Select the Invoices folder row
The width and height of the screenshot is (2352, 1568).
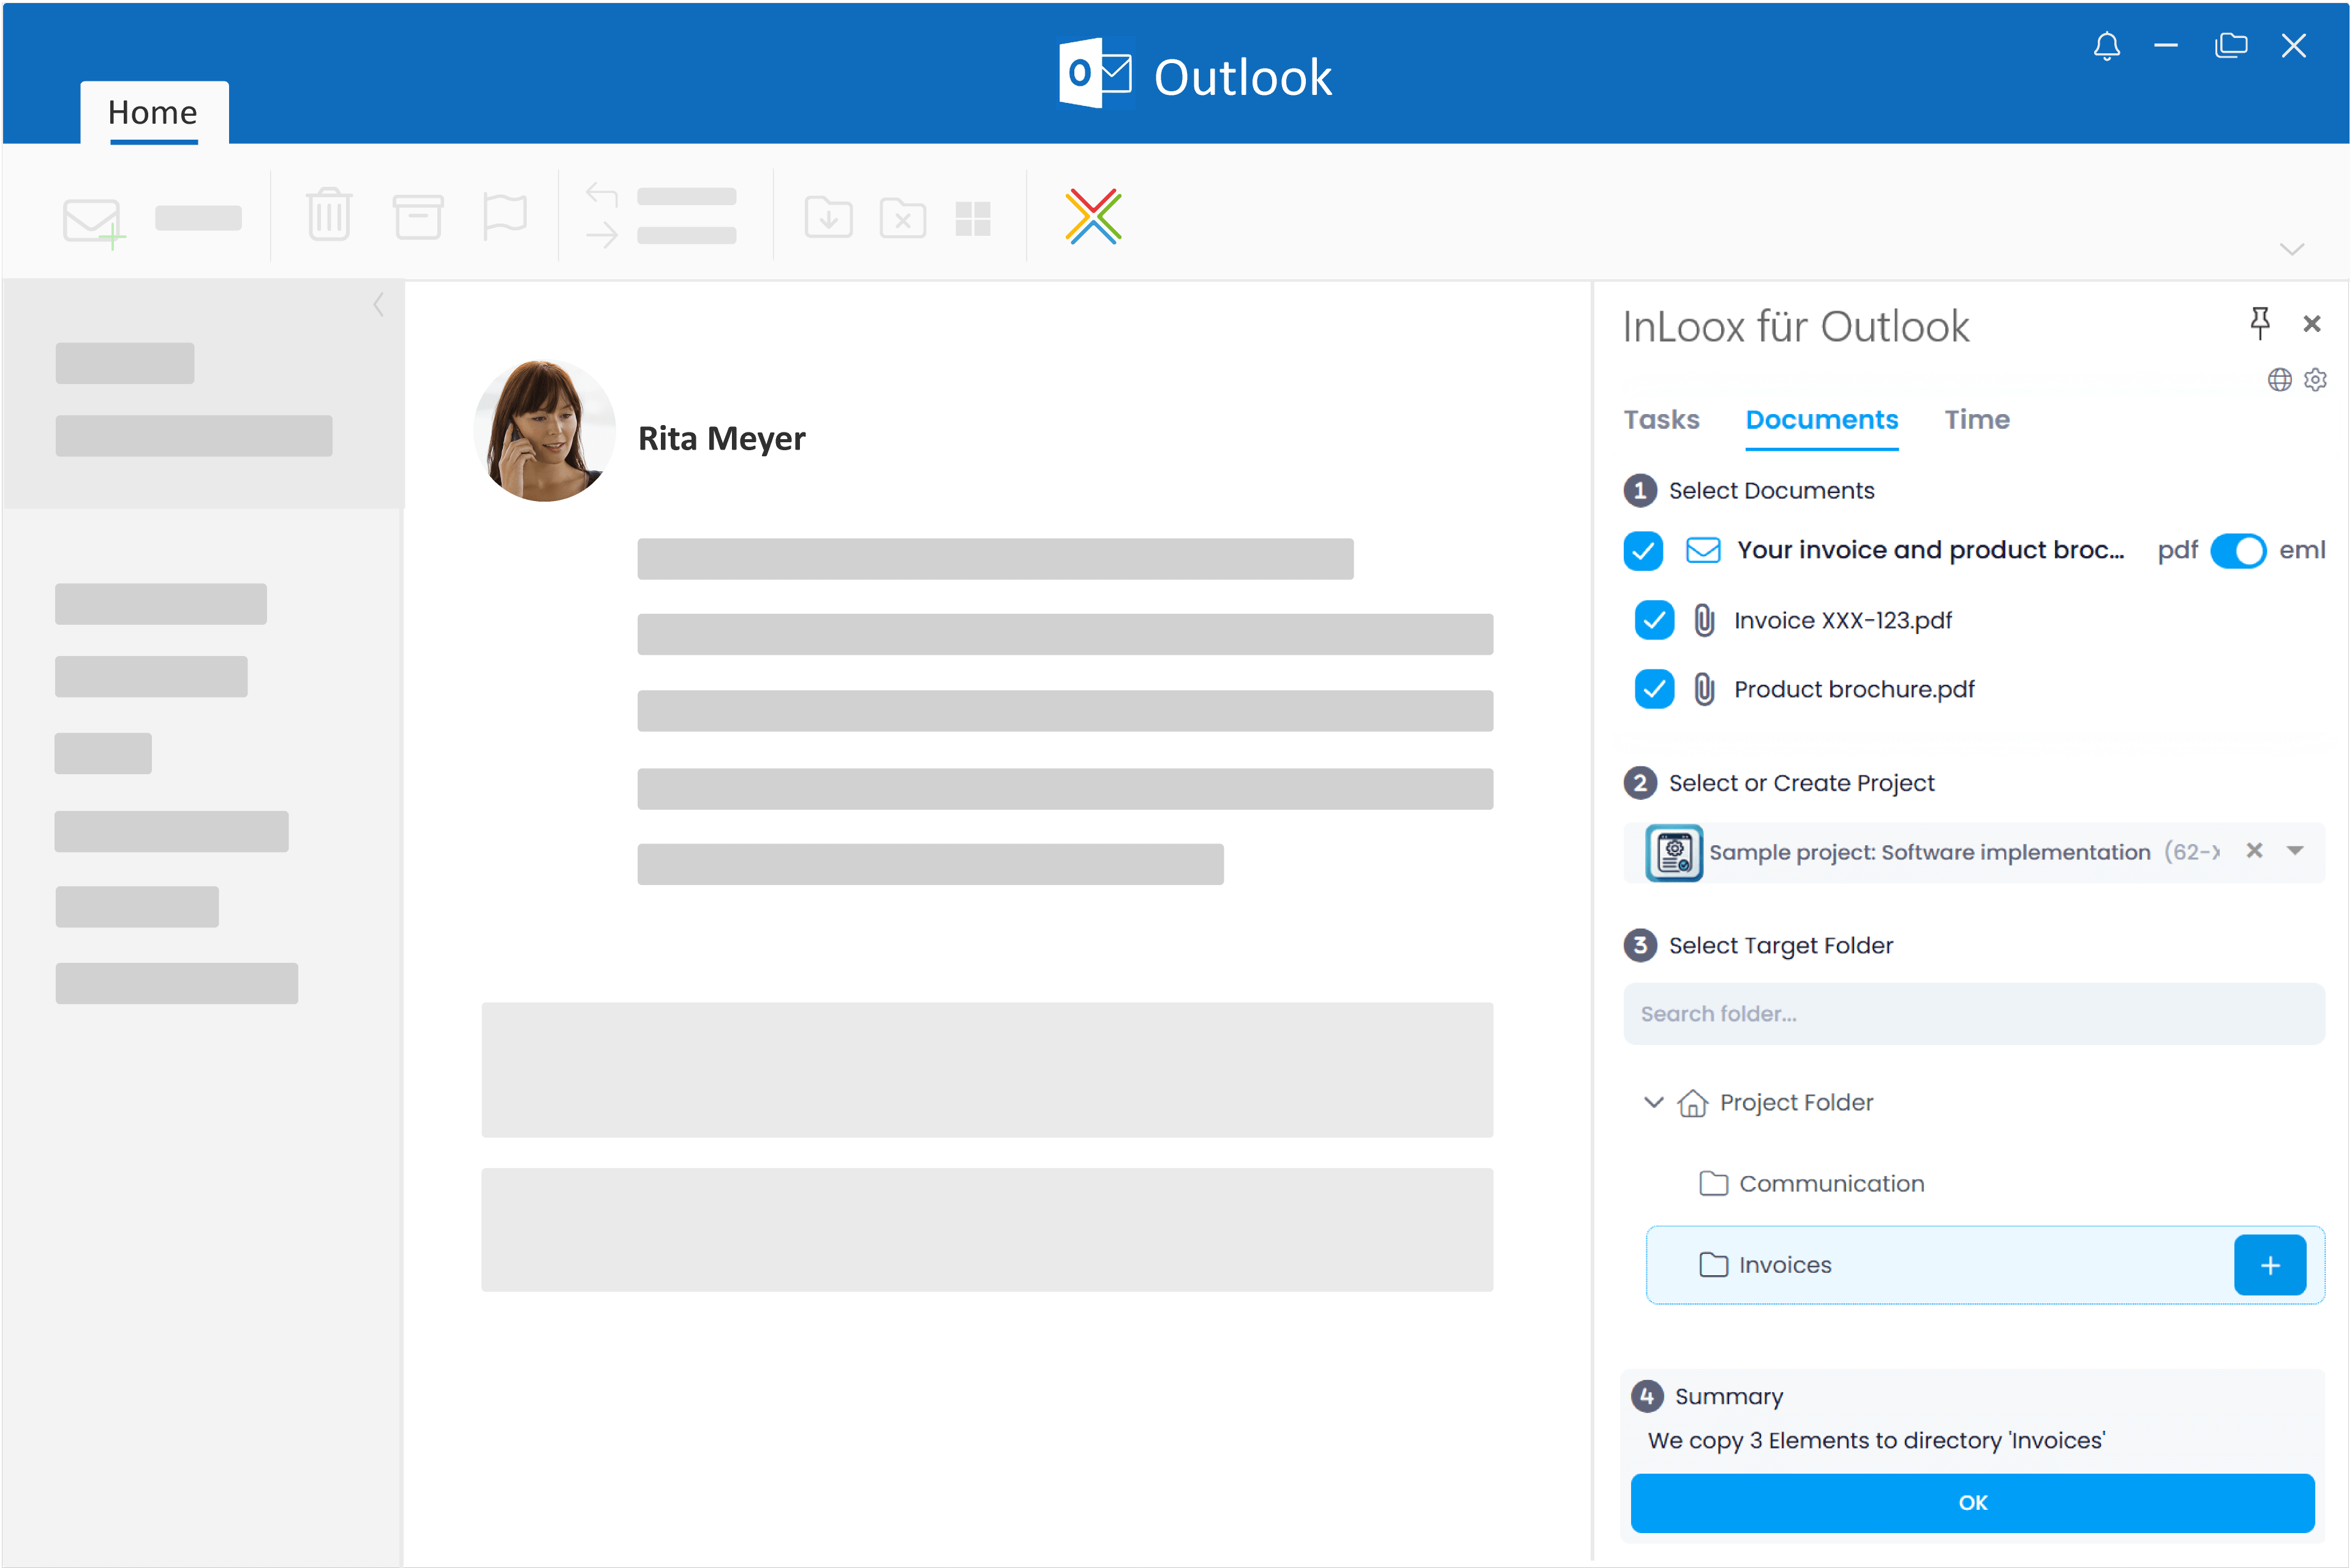coord(1984,1265)
